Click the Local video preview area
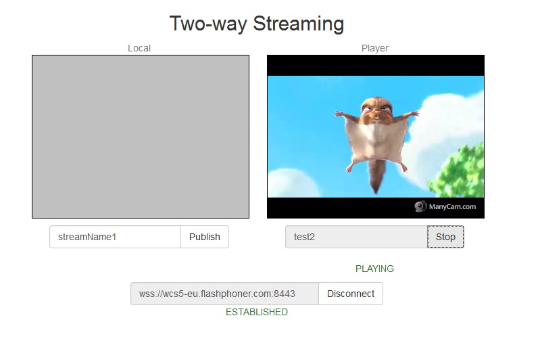The height and width of the screenshot is (343, 540). point(141,137)
